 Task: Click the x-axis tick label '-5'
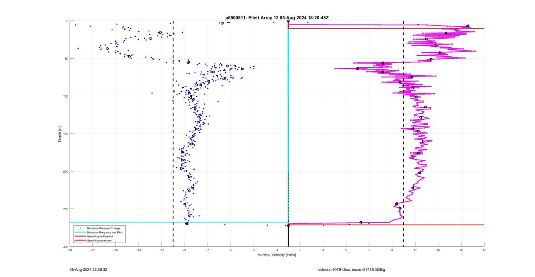[x=231, y=250]
